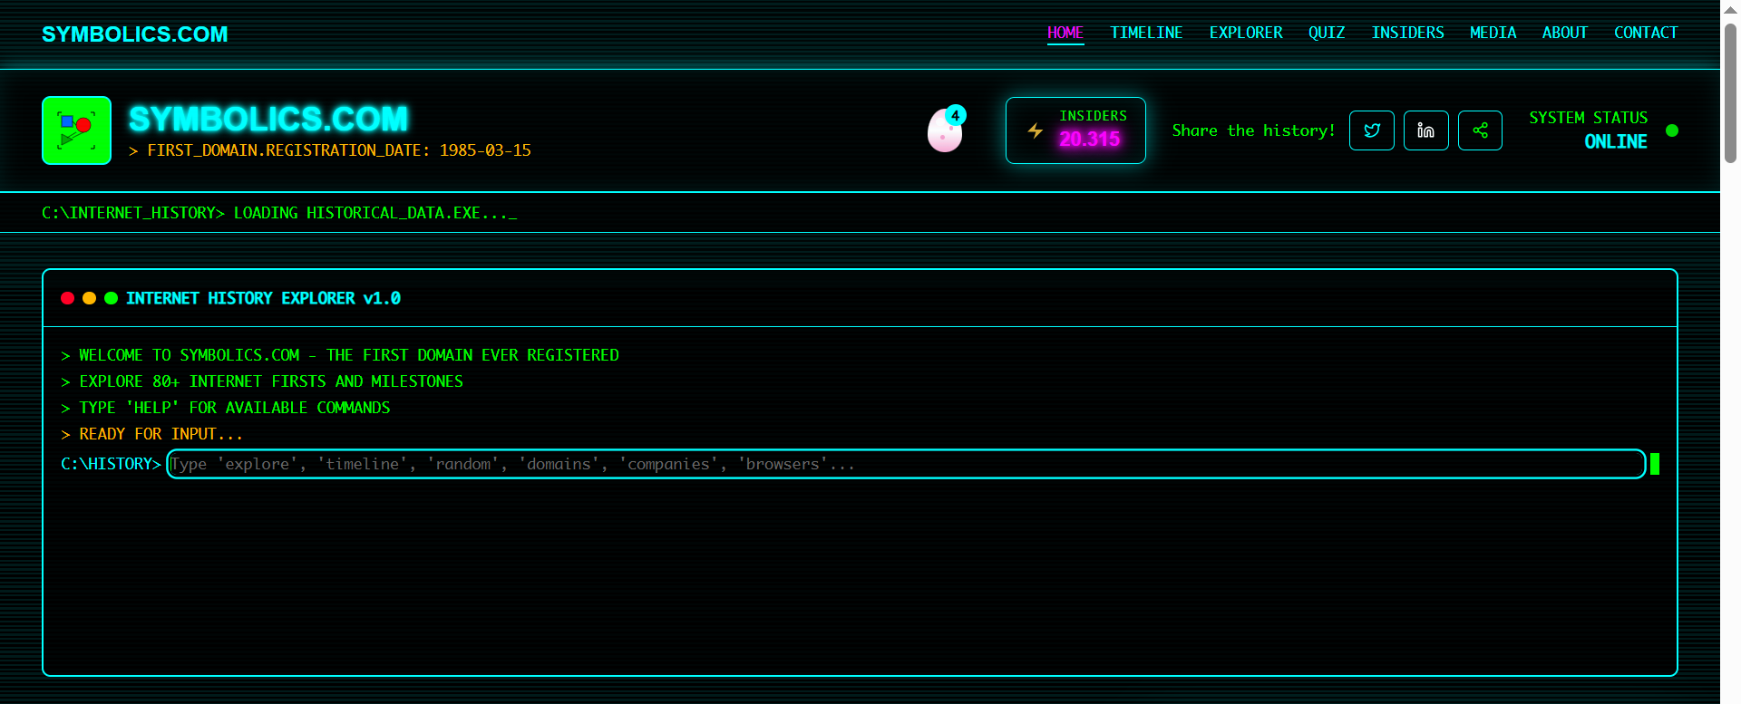Viewport: 1741px width, 704px height.
Task: Click 'Share the history!' text
Action: pos(1253,130)
